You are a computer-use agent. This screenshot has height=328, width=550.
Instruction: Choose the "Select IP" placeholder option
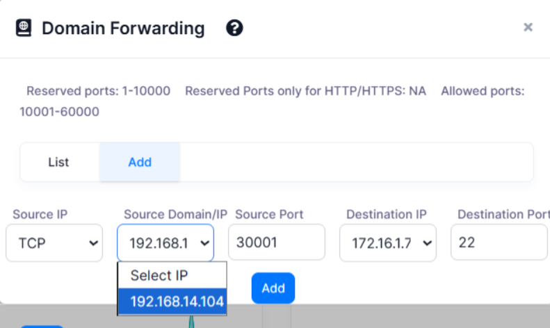(159, 275)
